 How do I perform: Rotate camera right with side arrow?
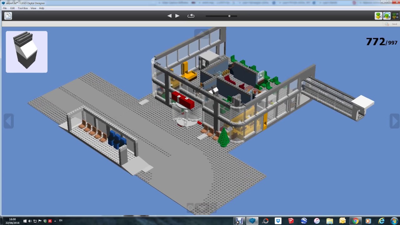(x=394, y=121)
